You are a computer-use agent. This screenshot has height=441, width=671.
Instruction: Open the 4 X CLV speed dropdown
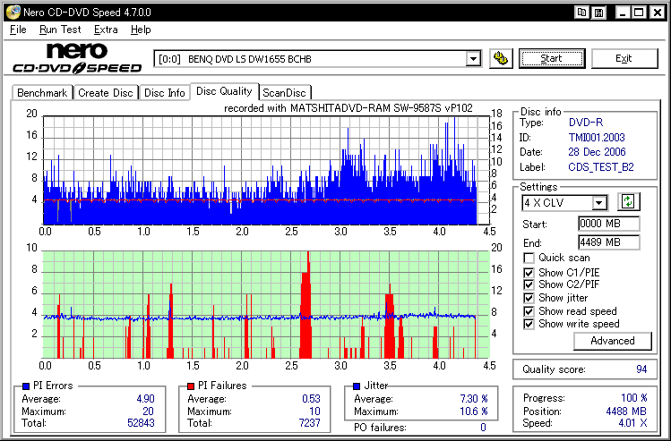point(599,202)
